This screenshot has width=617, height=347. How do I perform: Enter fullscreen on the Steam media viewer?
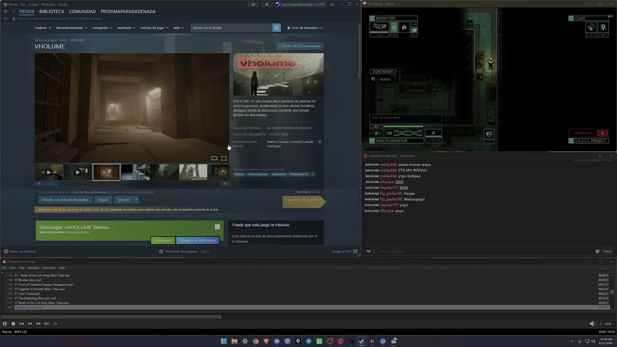tap(224, 158)
